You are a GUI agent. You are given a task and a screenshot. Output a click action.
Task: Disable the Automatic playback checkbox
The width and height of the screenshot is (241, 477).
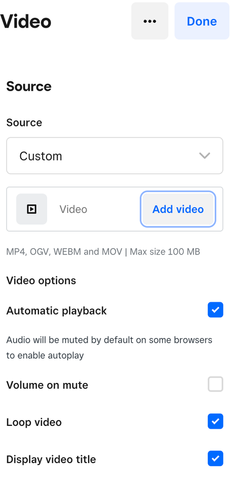click(x=215, y=310)
